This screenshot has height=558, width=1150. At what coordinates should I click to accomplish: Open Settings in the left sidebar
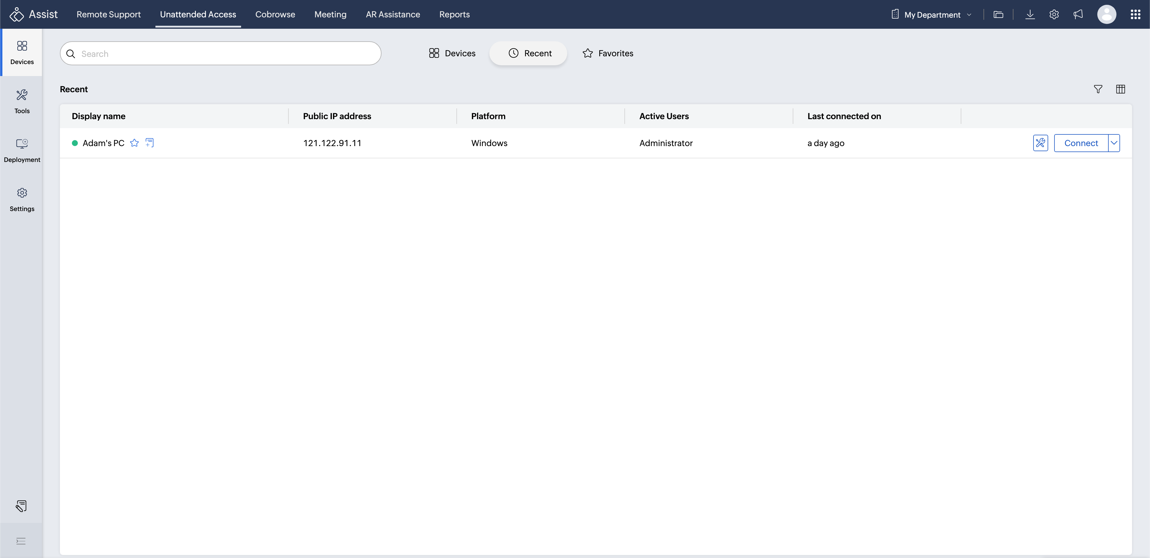(x=22, y=199)
